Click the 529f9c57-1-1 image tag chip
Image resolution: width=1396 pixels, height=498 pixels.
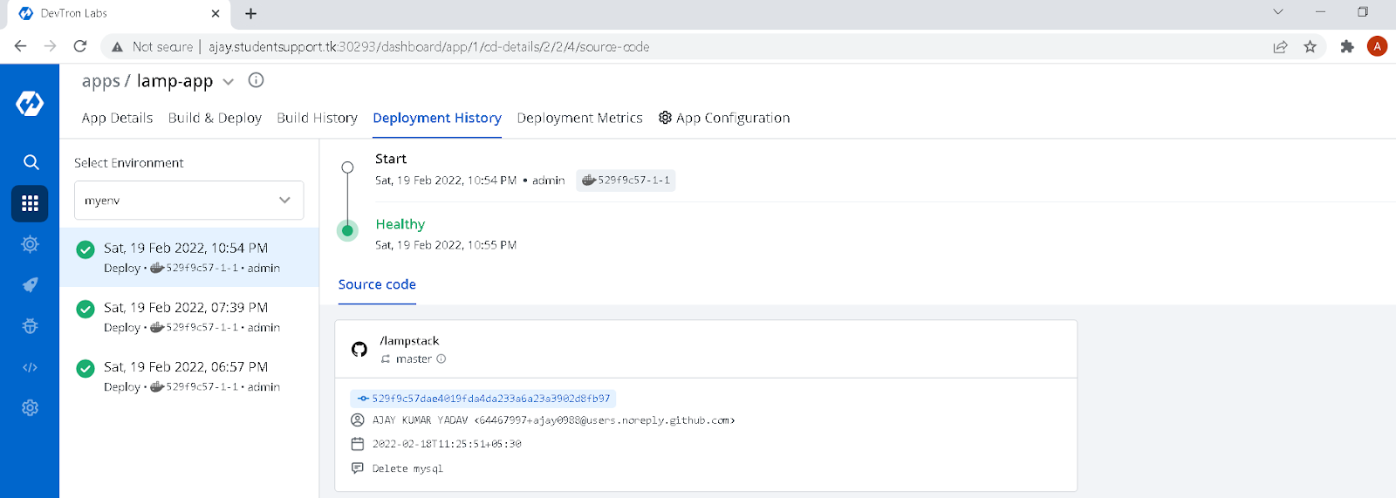click(x=626, y=181)
